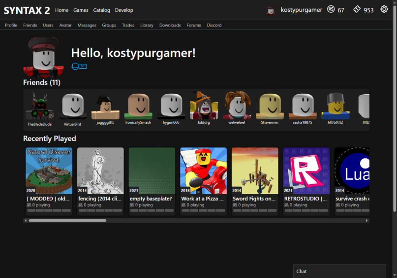Open the small avatar icon beside username

[x=271, y=10]
